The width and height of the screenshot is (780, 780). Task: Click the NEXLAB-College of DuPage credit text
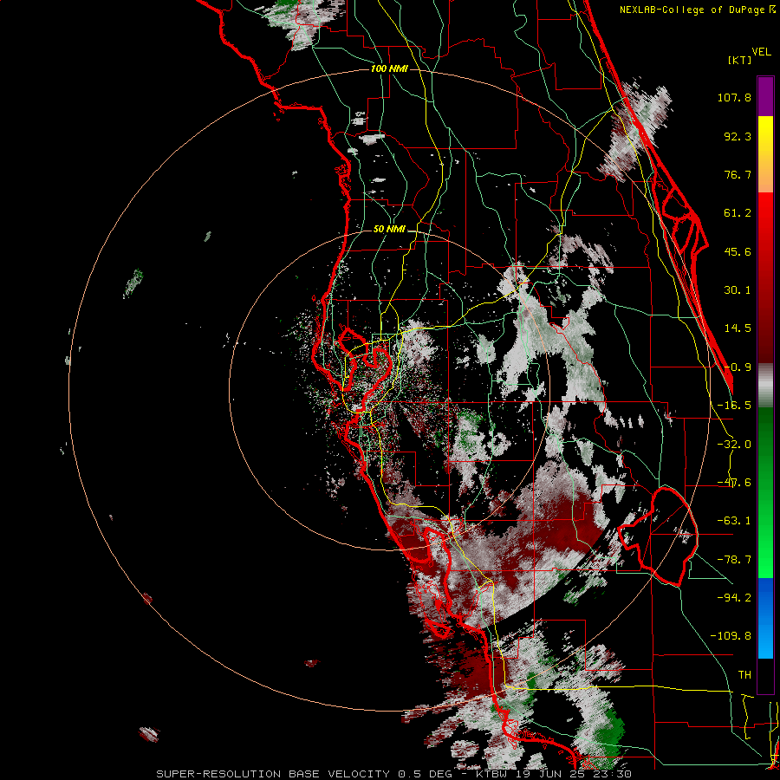(x=697, y=10)
